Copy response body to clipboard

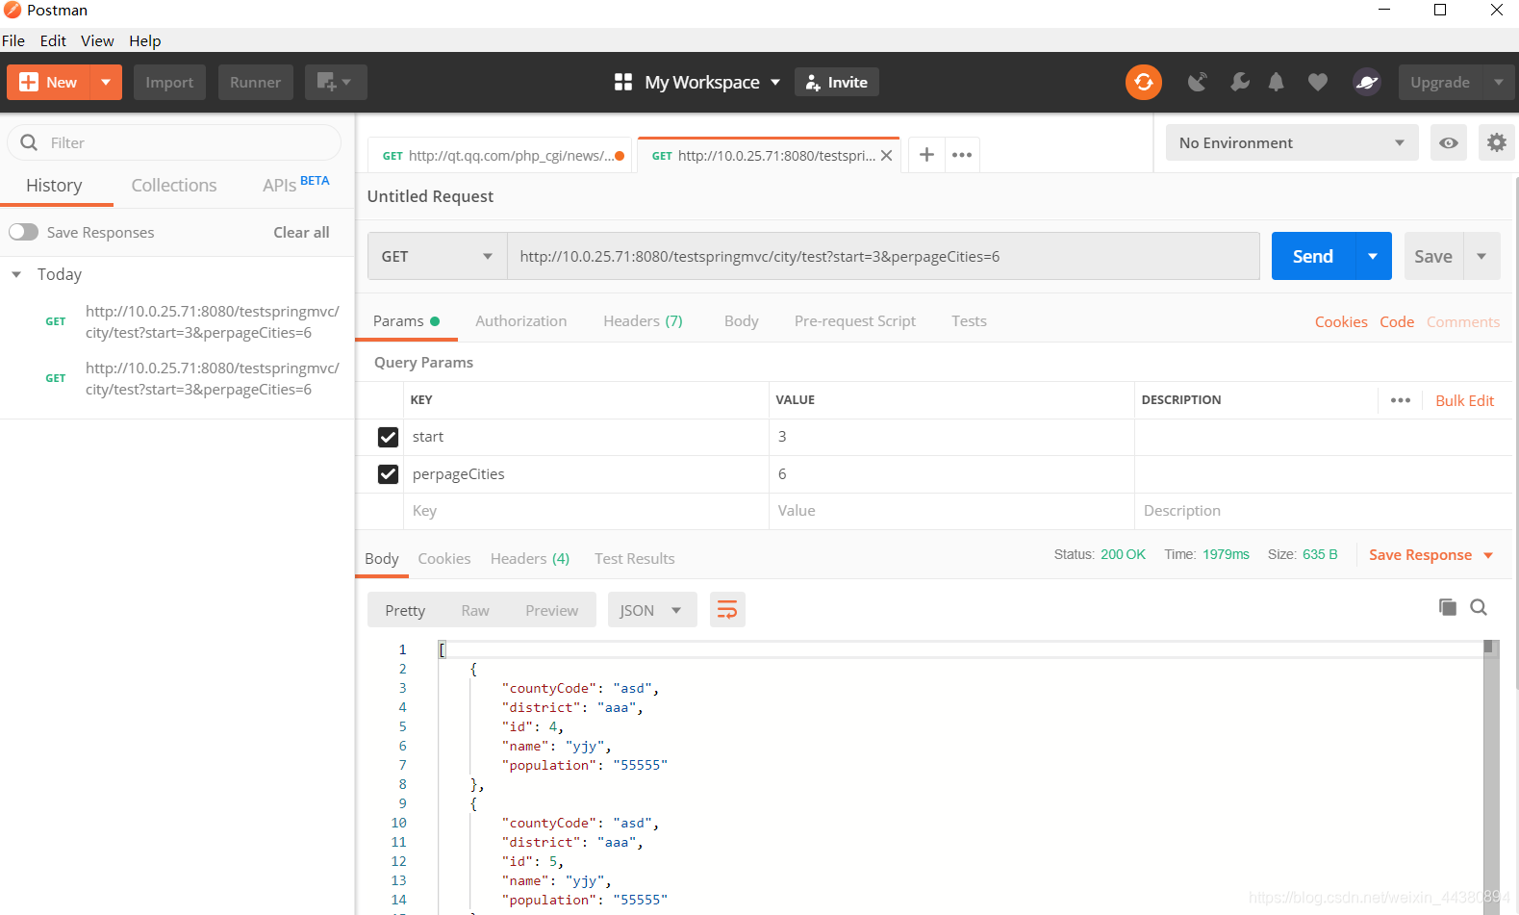pyautogui.click(x=1448, y=607)
